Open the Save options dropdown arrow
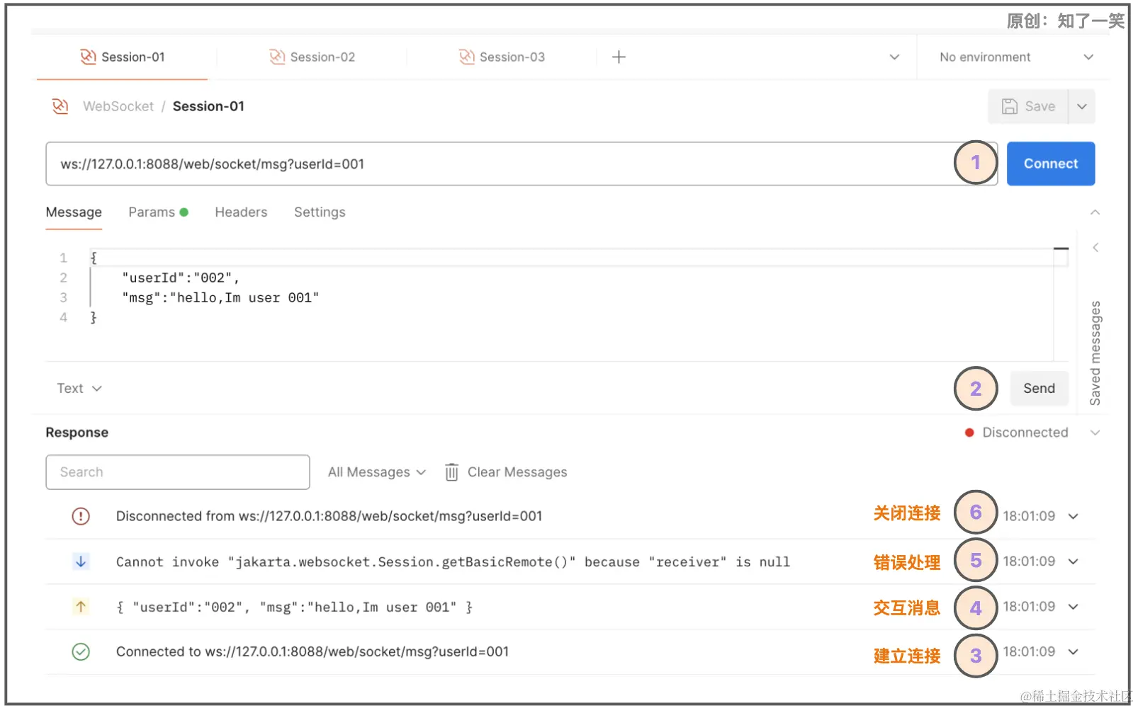Viewport: 1138px width, 708px height. point(1082,106)
